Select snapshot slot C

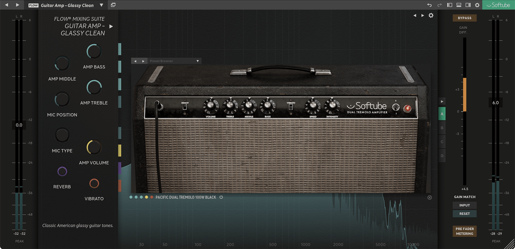(x=442, y=142)
